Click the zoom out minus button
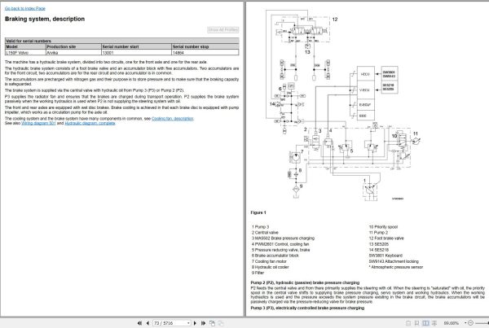The width and height of the screenshot is (489, 328). 471,323
